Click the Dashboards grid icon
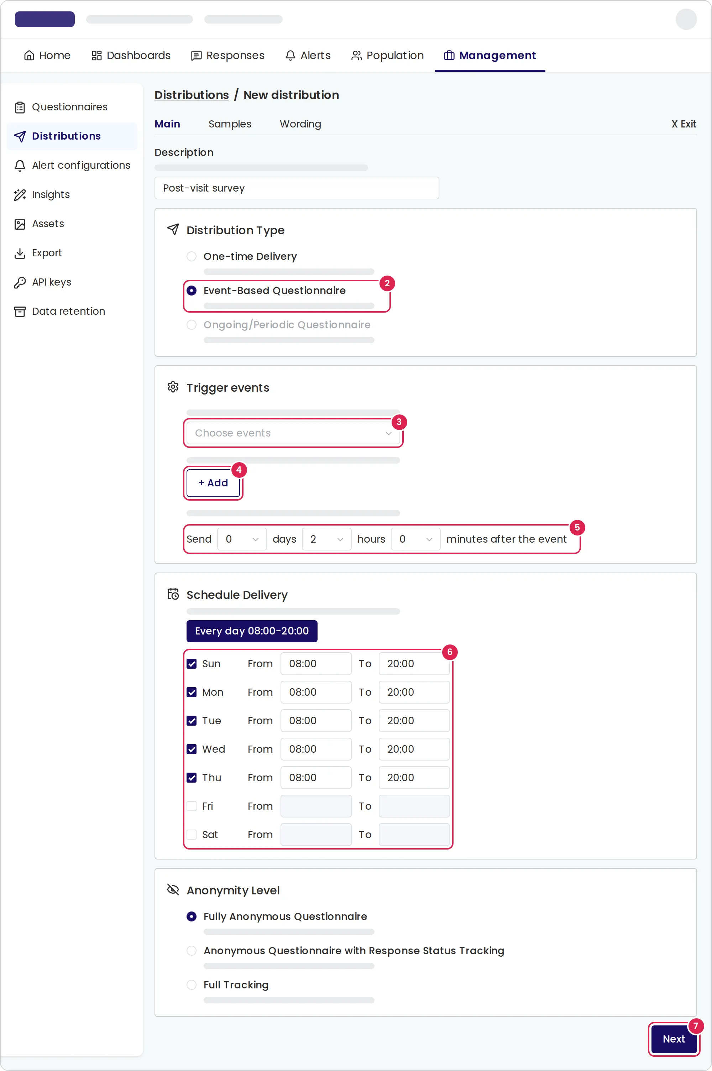 pos(96,56)
